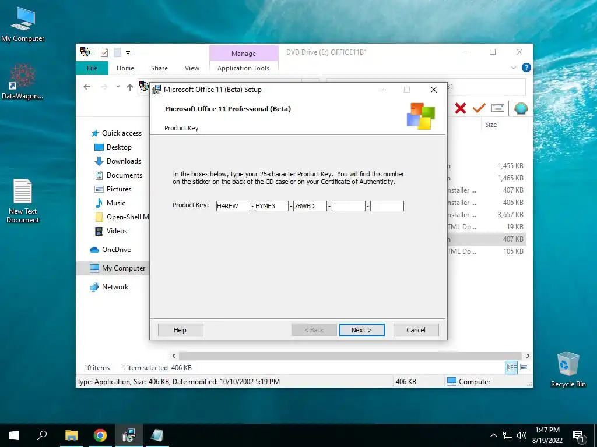Open the File tab in File Explorer
This screenshot has width=597, height=447.
[92, 68]
